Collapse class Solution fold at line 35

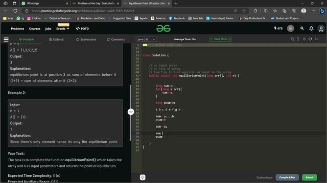141,55
